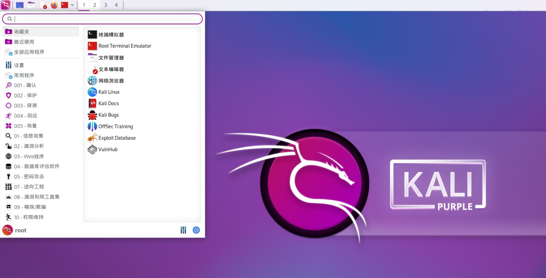
Task: Open the 002 - 保护 category
Action: (x=41, y=95)
